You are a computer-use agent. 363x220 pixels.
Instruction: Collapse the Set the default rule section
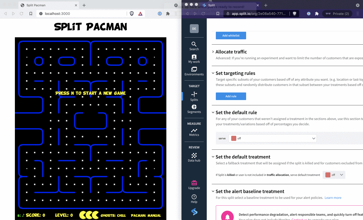coord(213,112)
